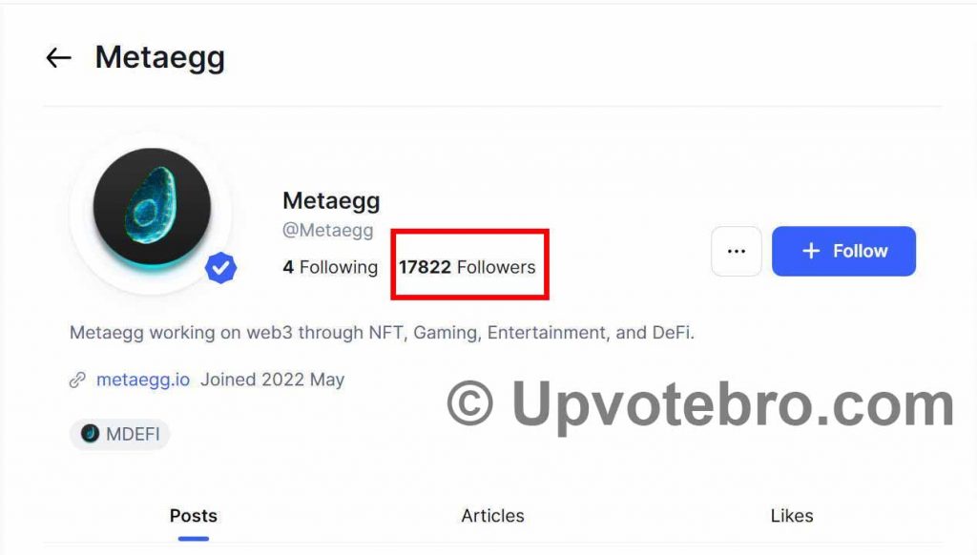
Task: Click the @Metaegg handle text
Action: pos(328,231)
